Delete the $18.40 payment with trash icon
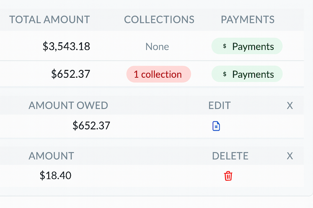 point(228,176)
